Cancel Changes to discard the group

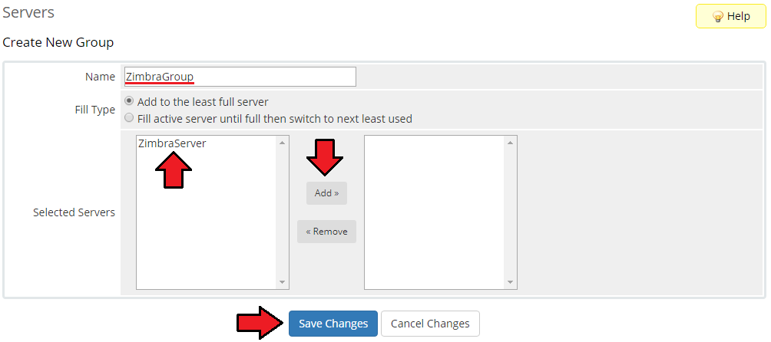click(430, 324)
